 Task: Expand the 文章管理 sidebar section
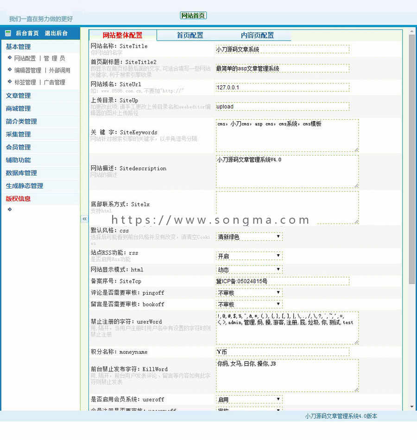tap(18, 95)
